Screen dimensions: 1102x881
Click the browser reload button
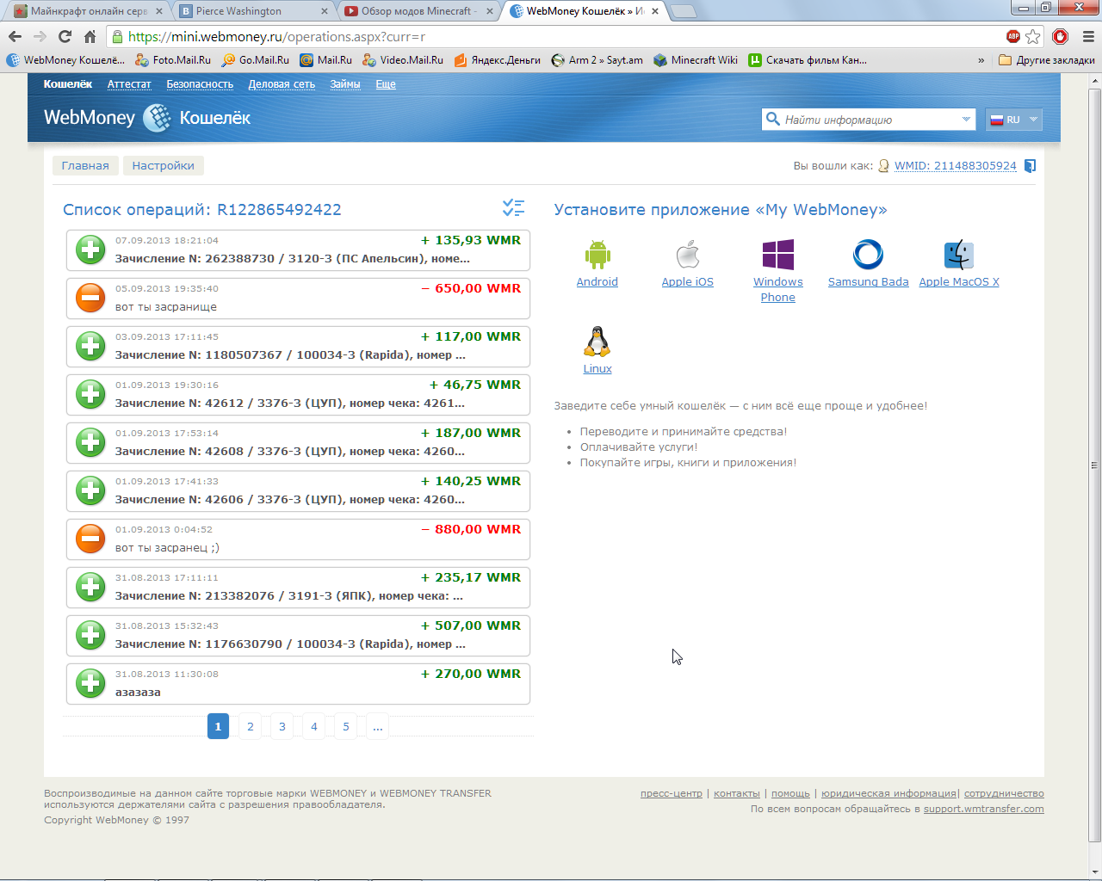click(65, 36)
